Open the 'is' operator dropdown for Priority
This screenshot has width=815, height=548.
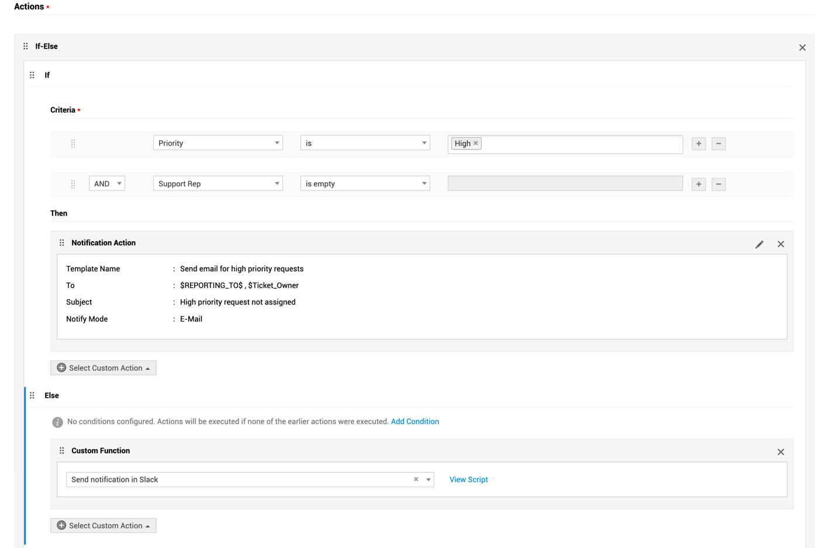[365, 143]
